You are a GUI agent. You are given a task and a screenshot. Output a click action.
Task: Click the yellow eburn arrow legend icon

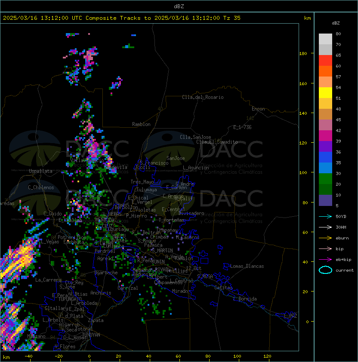coord(325,238)
